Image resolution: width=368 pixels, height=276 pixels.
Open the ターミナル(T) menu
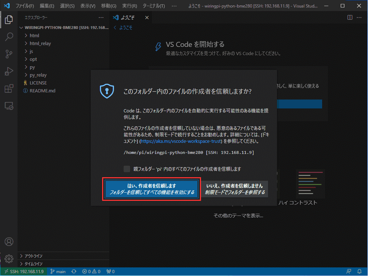coord(154,6)
